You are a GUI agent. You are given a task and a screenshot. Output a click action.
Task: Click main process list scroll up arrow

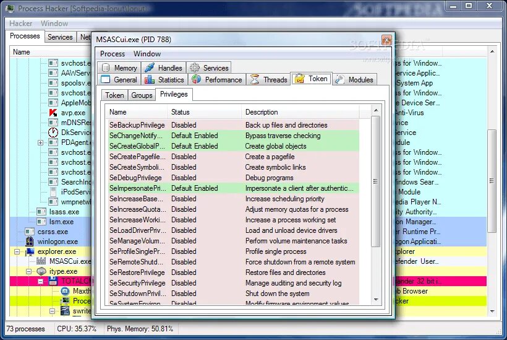pyautogui.click(x=492, y=52)
